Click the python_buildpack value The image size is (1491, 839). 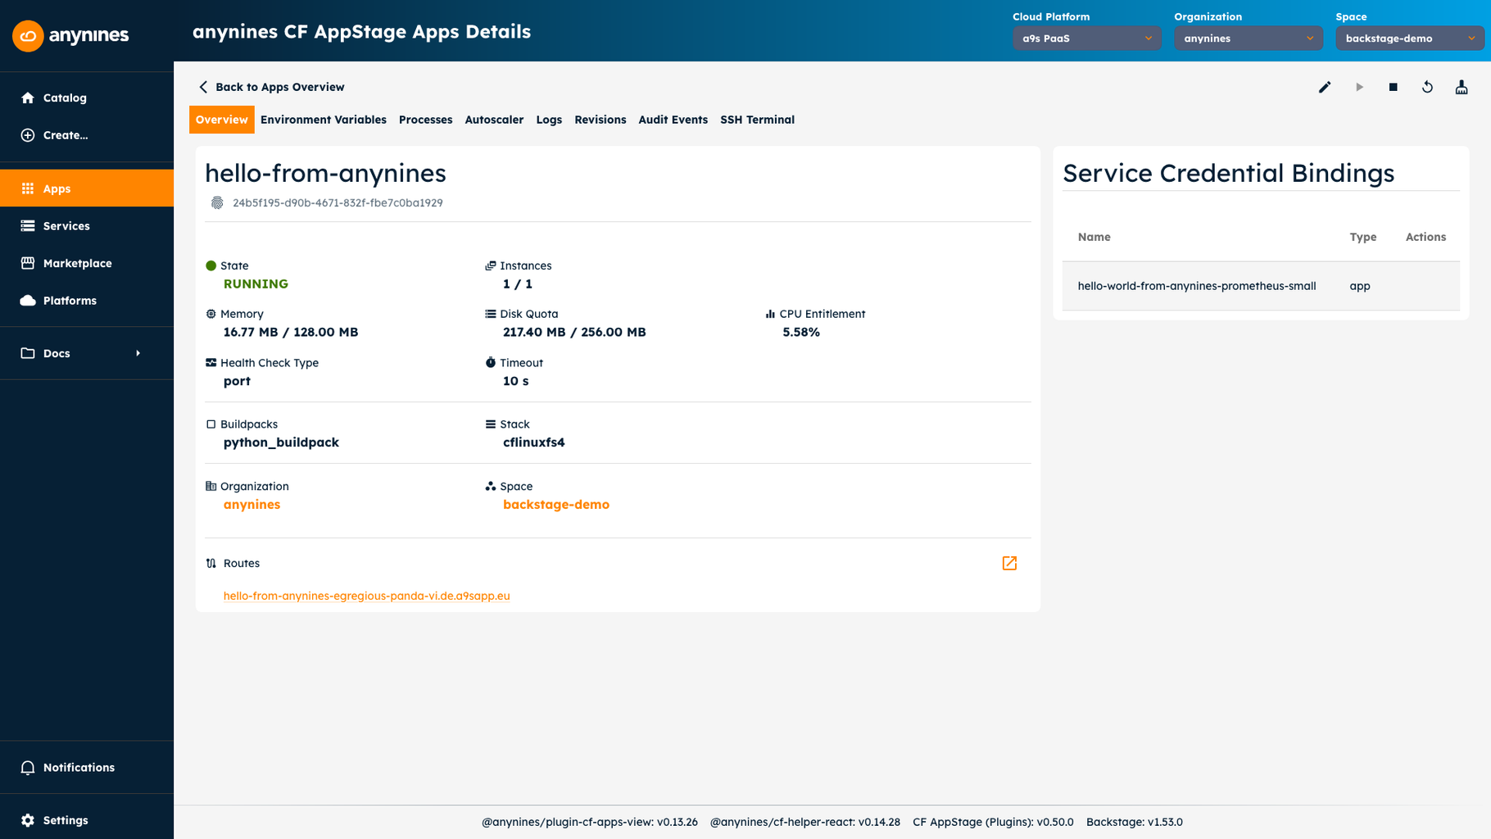[281, 442]
